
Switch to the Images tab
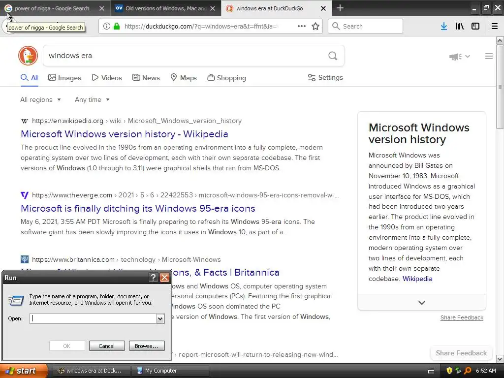pos(64,78)
